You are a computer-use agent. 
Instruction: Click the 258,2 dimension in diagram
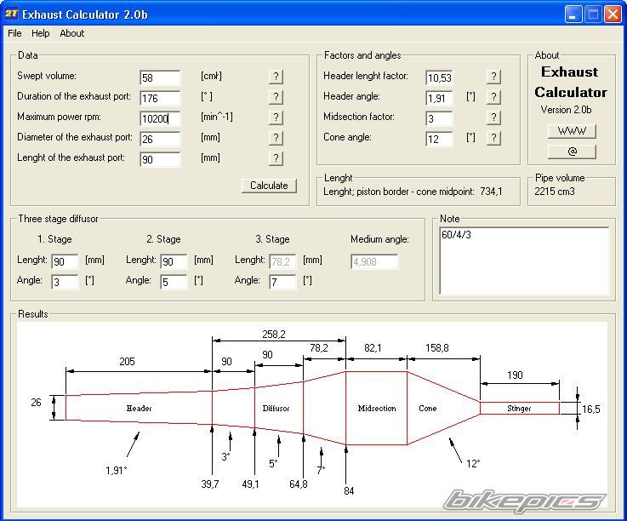pyautogui.click(x=274, y=334)
